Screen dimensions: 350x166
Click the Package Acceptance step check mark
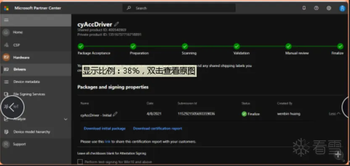81,46
